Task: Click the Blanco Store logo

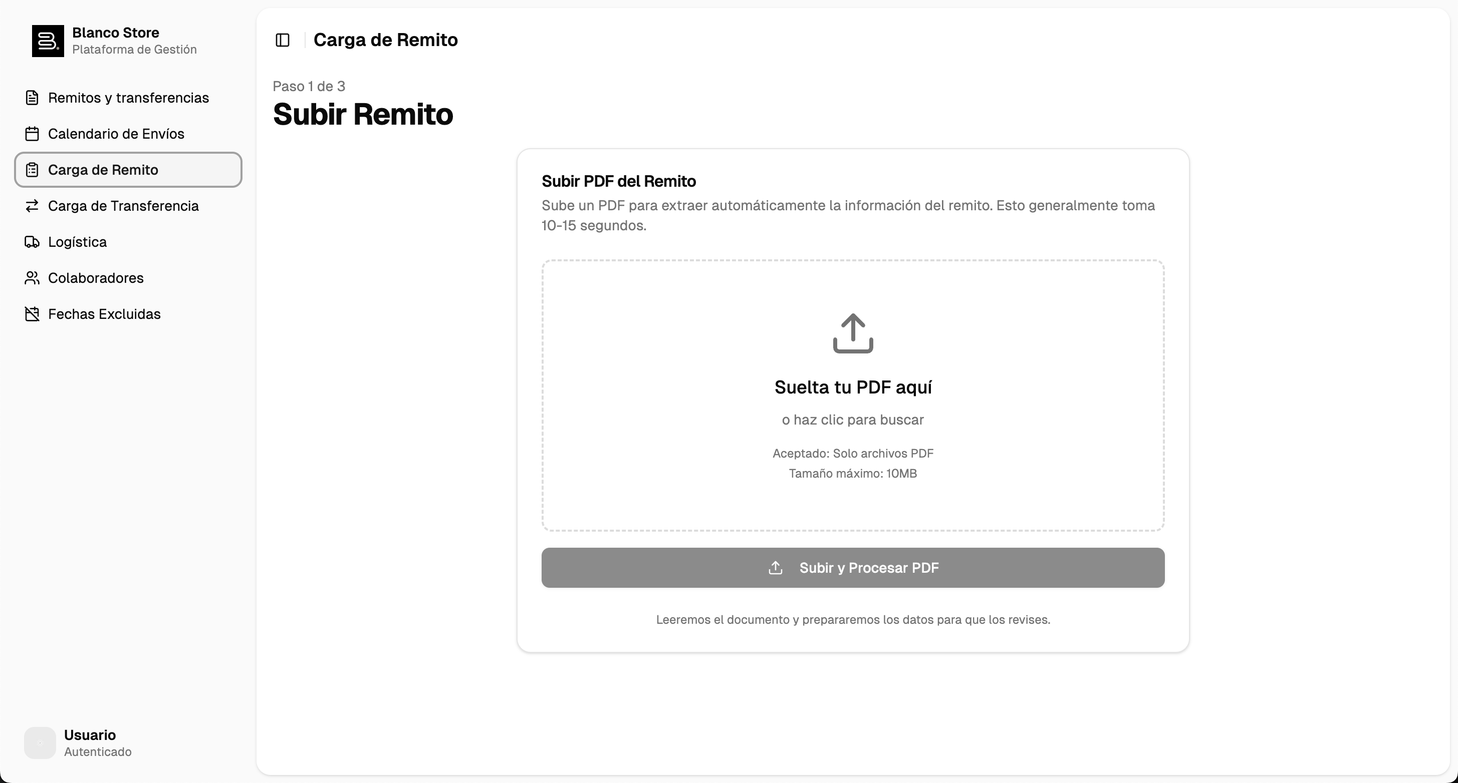Action: pyautogui.click(x=48, y=41)
